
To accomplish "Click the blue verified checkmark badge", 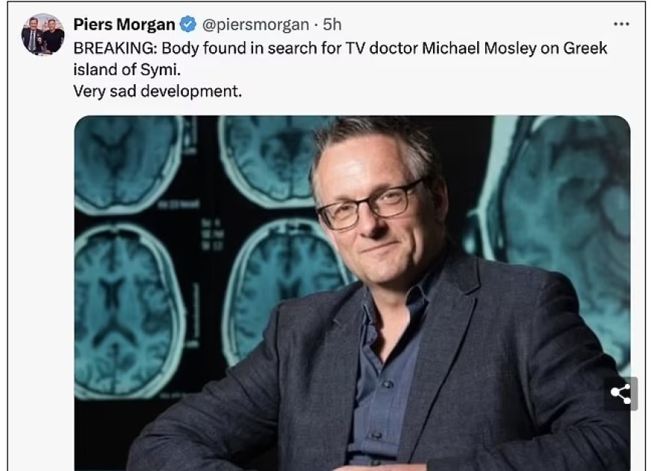I will pyautogui.click(x=188, y=25).
